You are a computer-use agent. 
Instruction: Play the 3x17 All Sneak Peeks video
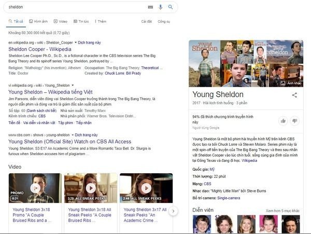coord(146,188)
